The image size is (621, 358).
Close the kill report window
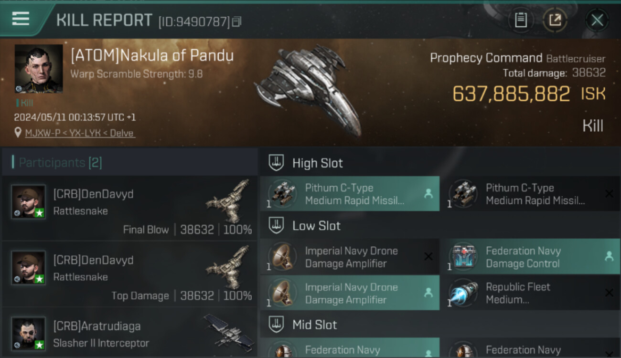tap(597, 20)
